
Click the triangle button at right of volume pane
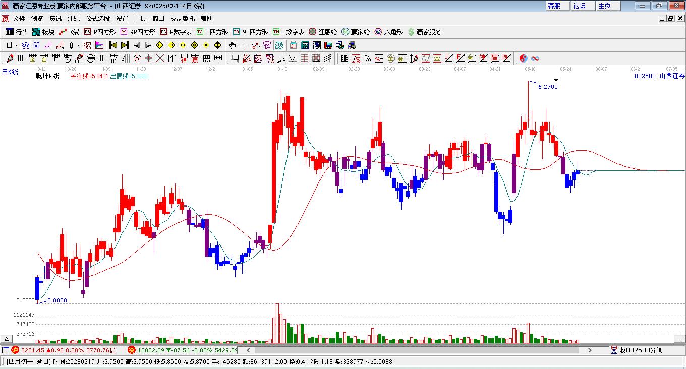coord(680,339)
